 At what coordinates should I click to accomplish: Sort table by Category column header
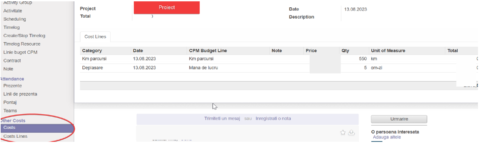(92, 51)
